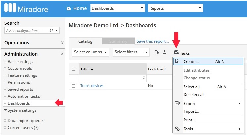This screenshot has height=137, width=247.
Task: Click the Is default column header
Action: [157, 69]
